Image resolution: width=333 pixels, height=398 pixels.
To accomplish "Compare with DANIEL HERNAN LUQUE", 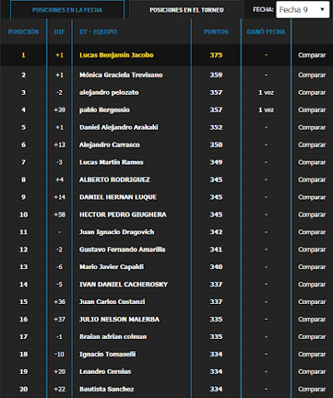I will [312, 197].
